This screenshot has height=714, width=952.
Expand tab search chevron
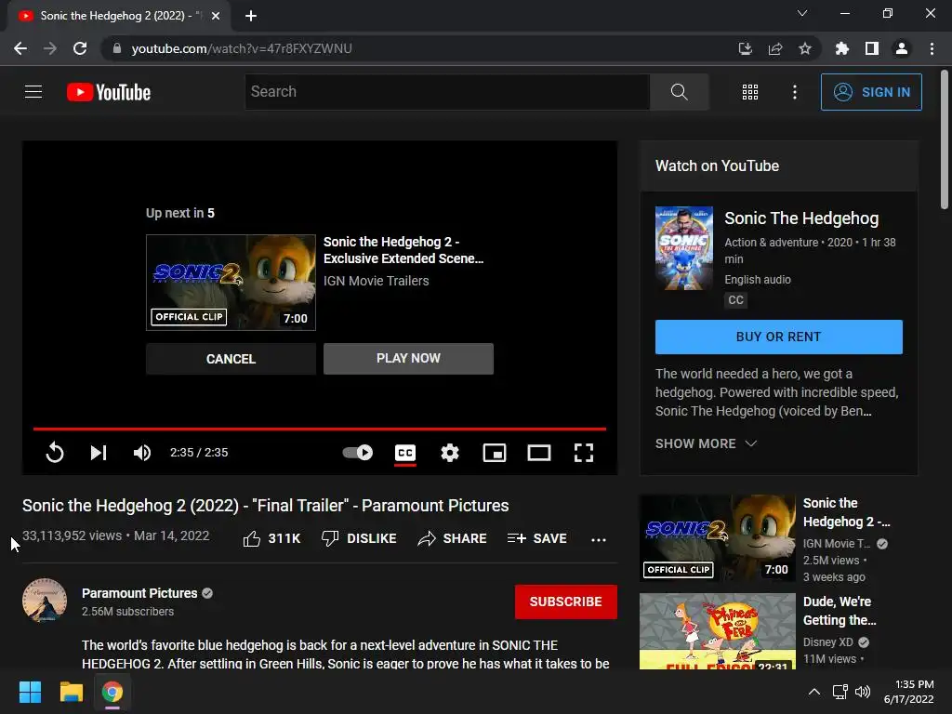click(802, 13)
